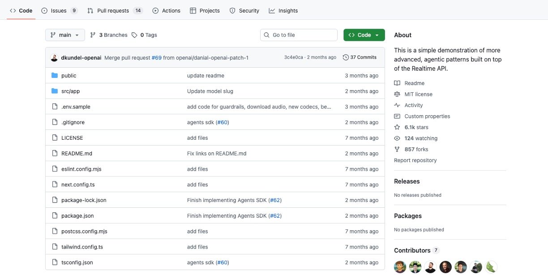Open the Issues tab
Image resolution: width=548 pixels, height=275 pixels.
tap(59, 11)
